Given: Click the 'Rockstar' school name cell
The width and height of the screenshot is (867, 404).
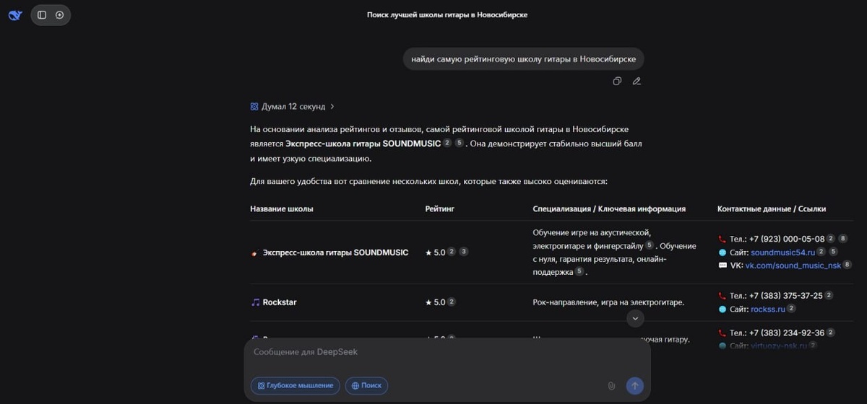Looking at the screenshot, I should (280, 302).
